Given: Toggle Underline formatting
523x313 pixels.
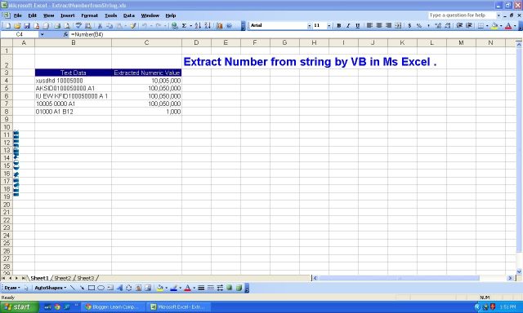Looking at the screenshot, I should click(x=358, y=25).
